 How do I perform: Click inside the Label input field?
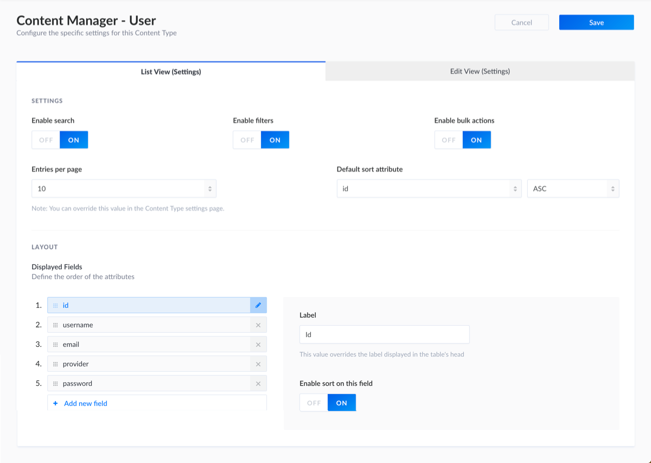[384, 334]
